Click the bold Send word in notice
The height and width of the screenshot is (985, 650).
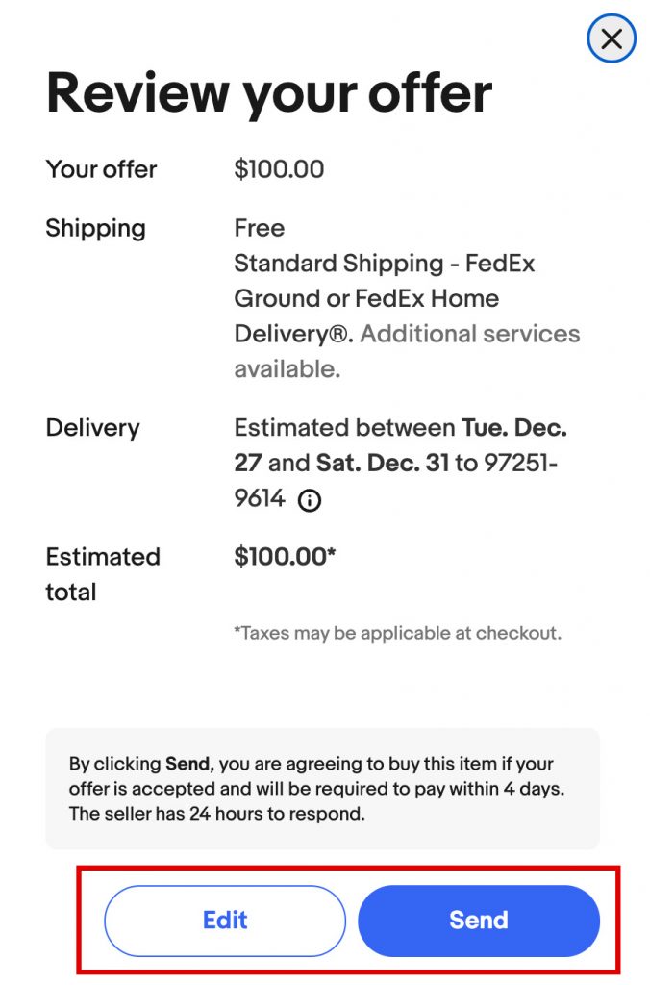click(187, 764)
